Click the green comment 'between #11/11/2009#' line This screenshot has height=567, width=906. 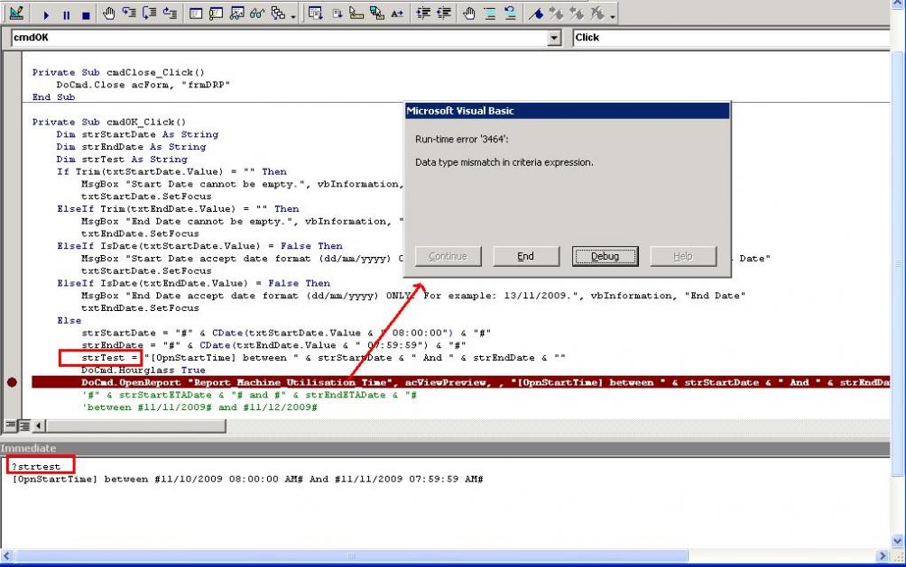coord(199,407)
